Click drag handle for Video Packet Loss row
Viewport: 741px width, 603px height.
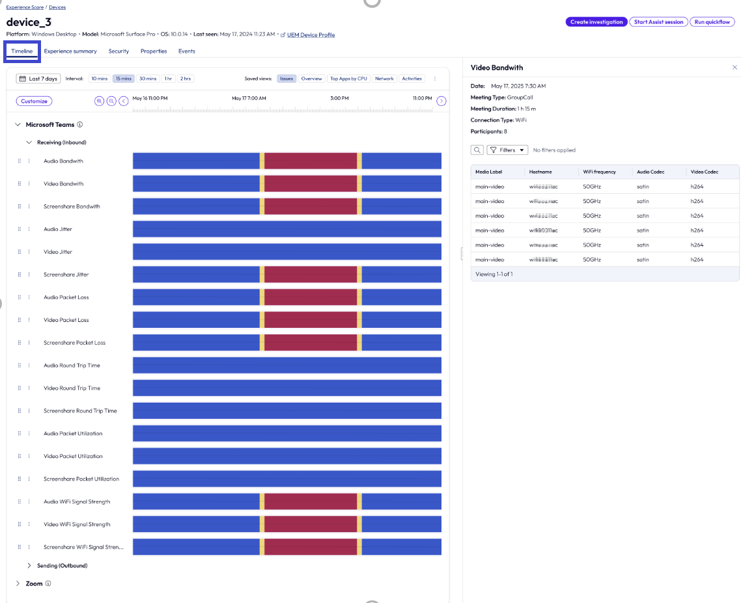(x=20, y=319)
